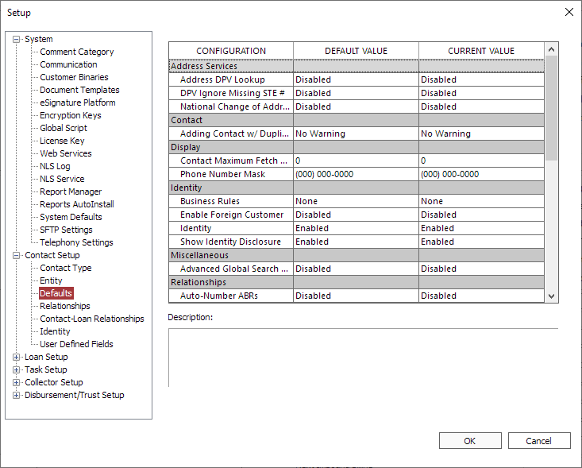The height and width of the screenshot is (468, 582).
Task: Open Document Templates in the tree
Action: coord(80,90)
